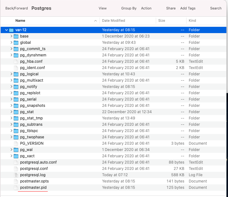Expand the pg_commit_ts folder
Screen dimensions: 228x197
tap(11, 49)
